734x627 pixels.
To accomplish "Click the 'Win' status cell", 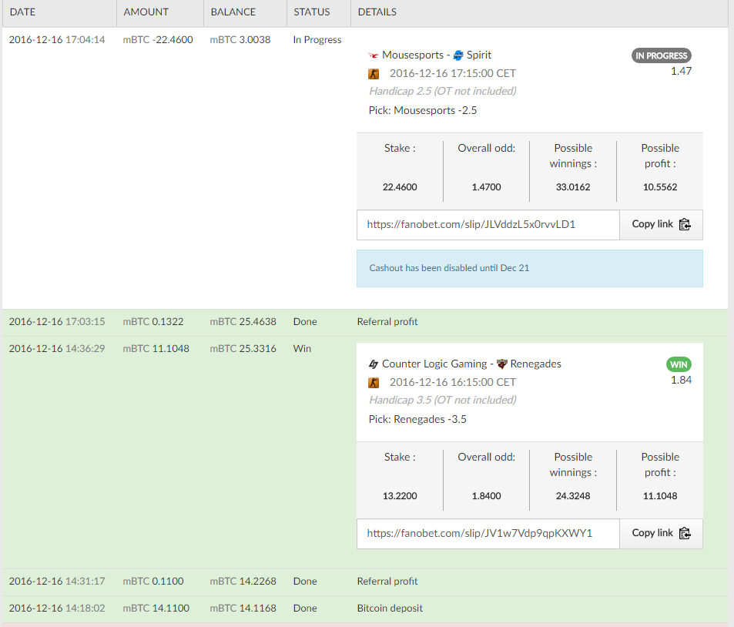I will click(302, 349).
